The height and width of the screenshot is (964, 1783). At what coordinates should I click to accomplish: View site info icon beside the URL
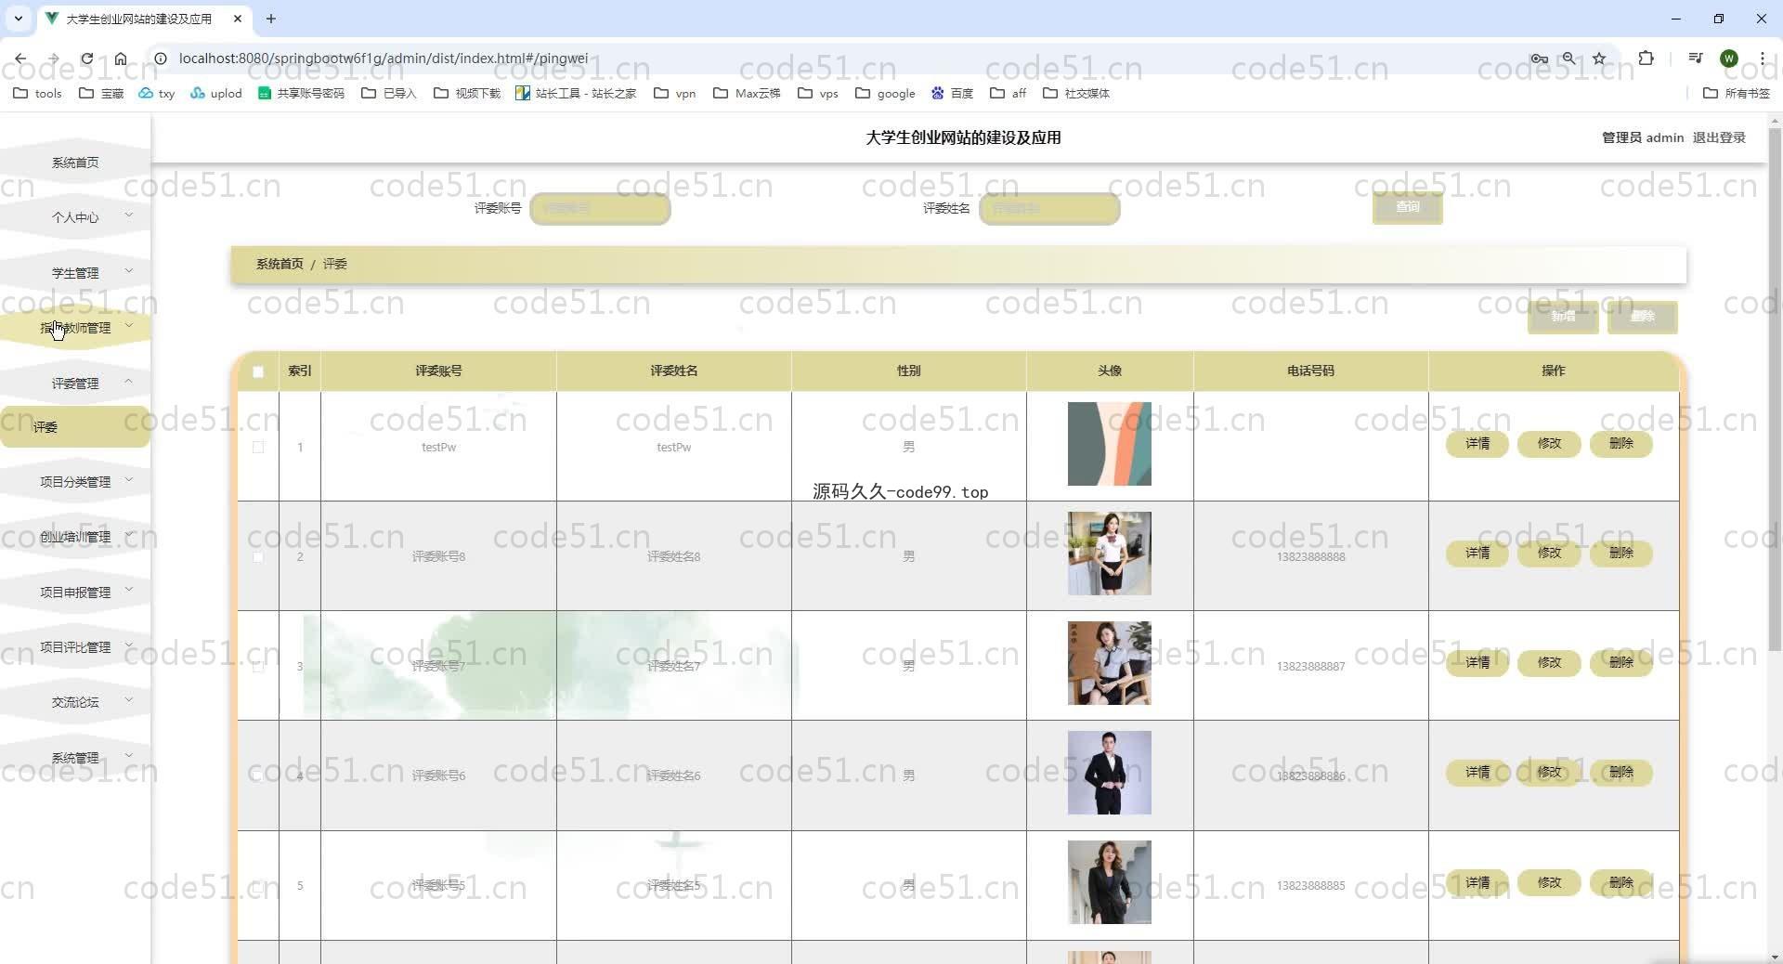[x=160, y=59]
